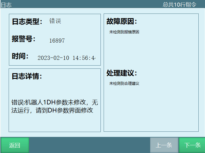Click the 日志详情 heading
The width and height of the screenshot is (205, 153).
click(27, 76)
